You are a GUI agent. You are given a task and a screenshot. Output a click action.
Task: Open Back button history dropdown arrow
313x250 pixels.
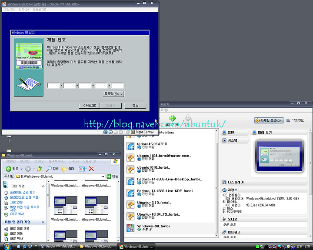(x=22, y=169)
